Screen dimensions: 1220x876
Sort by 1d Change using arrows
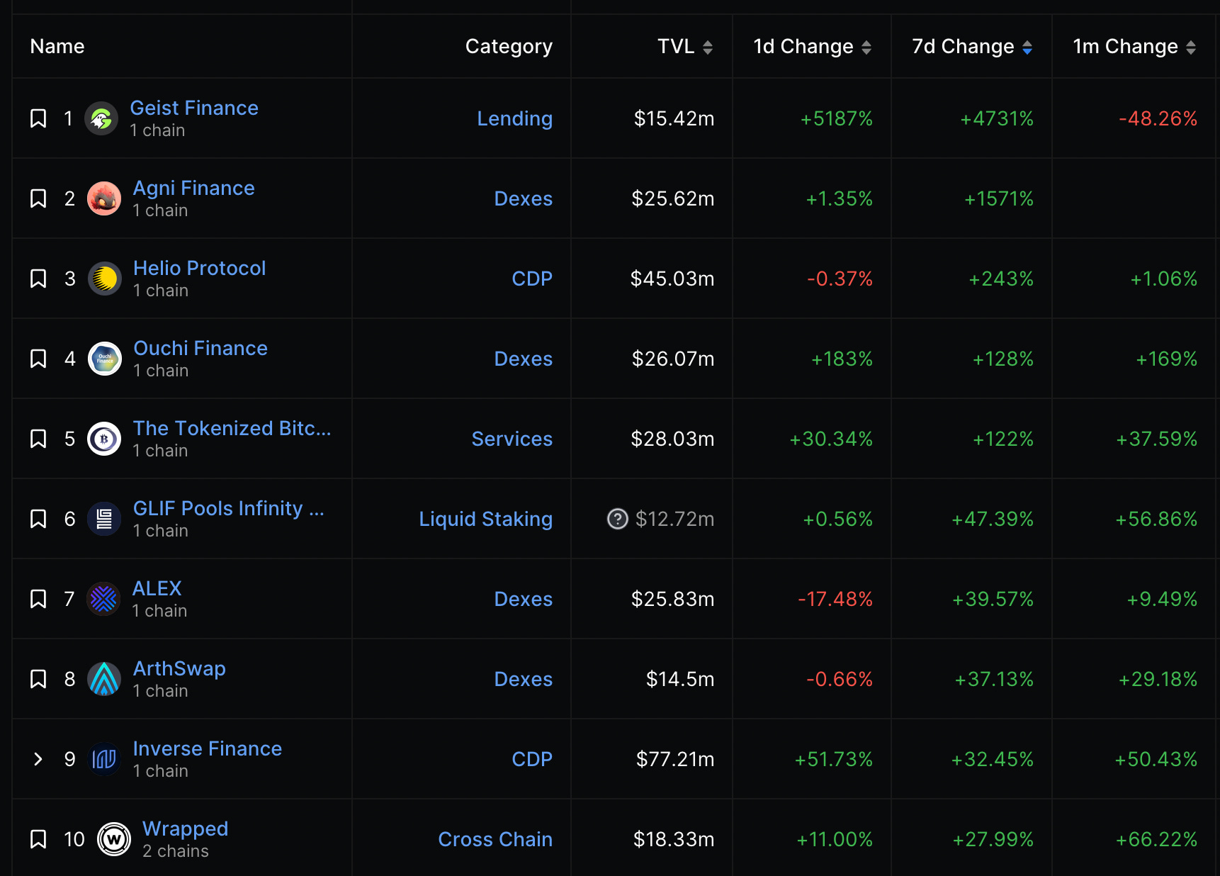pyautogui.click(x=866, y=47)
